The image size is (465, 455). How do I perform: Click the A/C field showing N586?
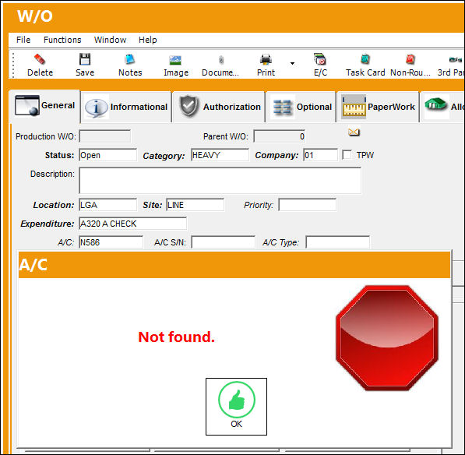click(111, 242)
